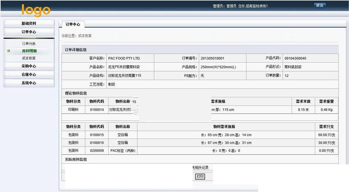Click material code 0100014 in table
Viewport: 349px width, 192px height.
click(97, 110)
